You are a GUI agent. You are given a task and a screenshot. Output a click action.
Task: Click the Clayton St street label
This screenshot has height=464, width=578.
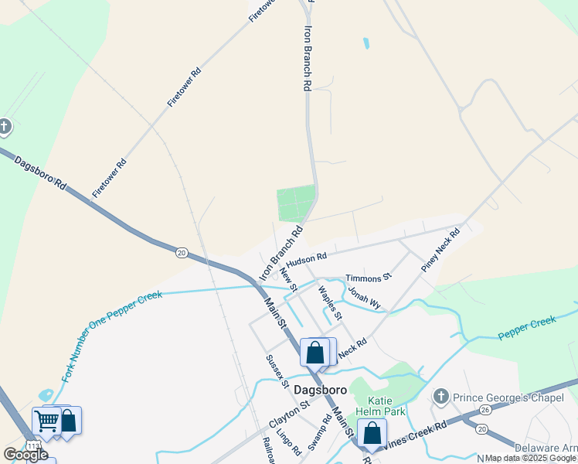point(289,415)
